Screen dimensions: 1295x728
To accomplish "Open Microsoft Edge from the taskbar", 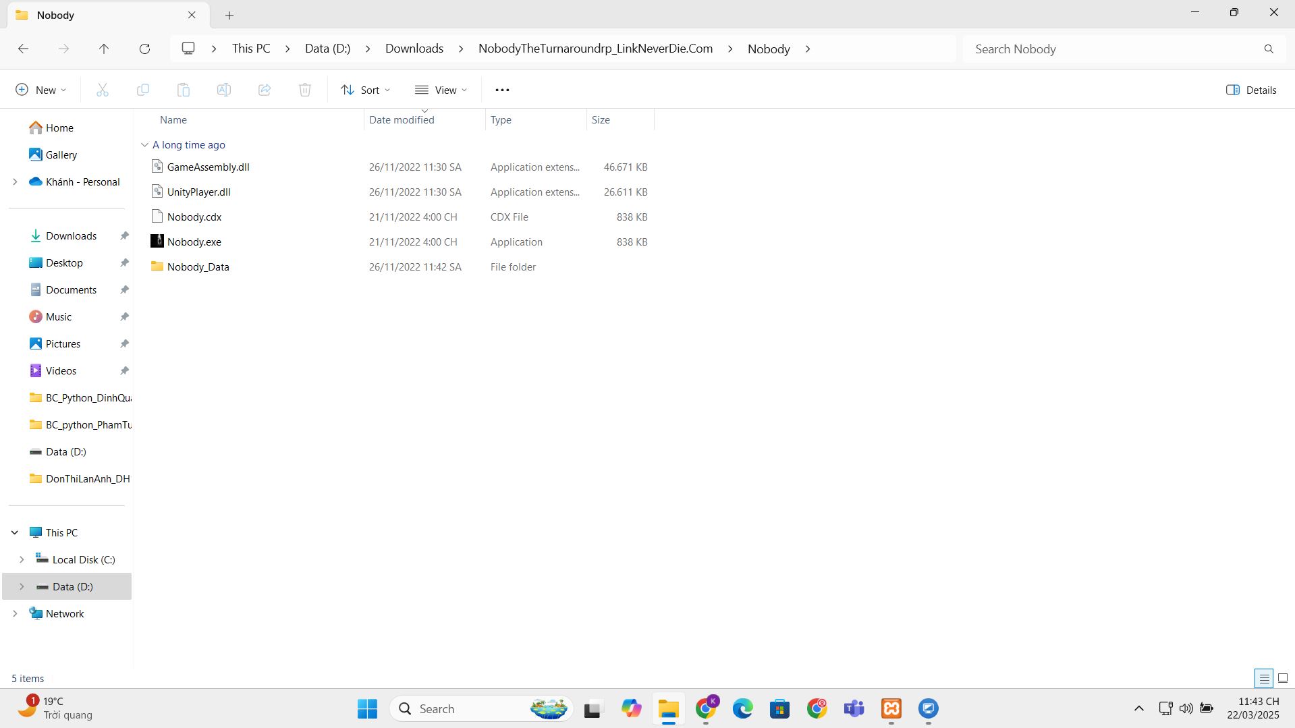I will pos(743,708).
